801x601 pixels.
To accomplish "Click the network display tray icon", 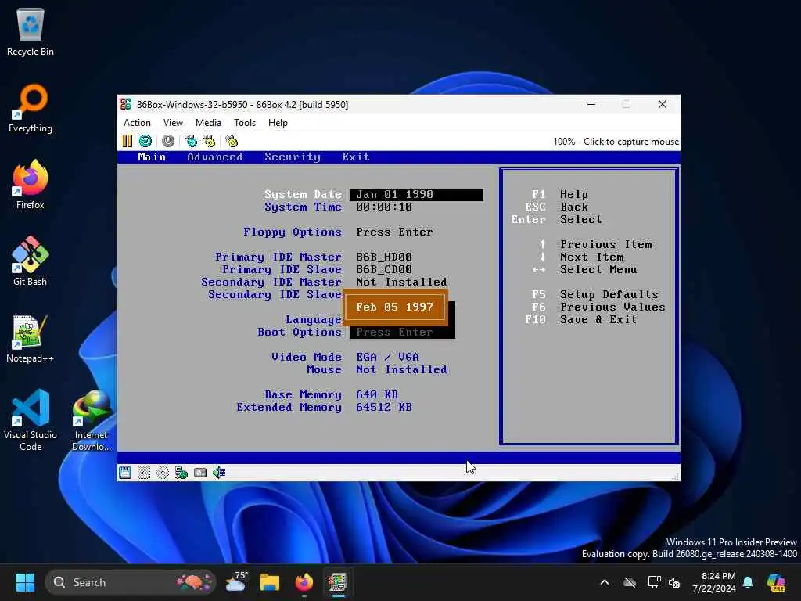I will point(654,582).
